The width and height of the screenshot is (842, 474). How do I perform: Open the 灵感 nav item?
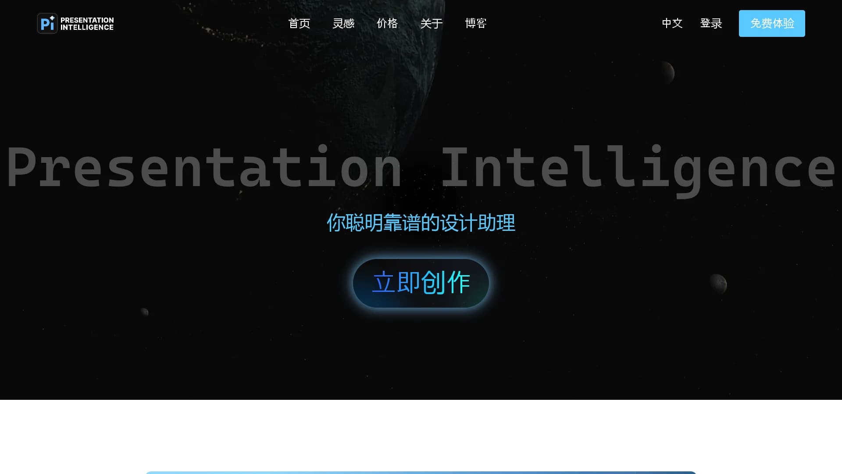(x=343, y=23)
